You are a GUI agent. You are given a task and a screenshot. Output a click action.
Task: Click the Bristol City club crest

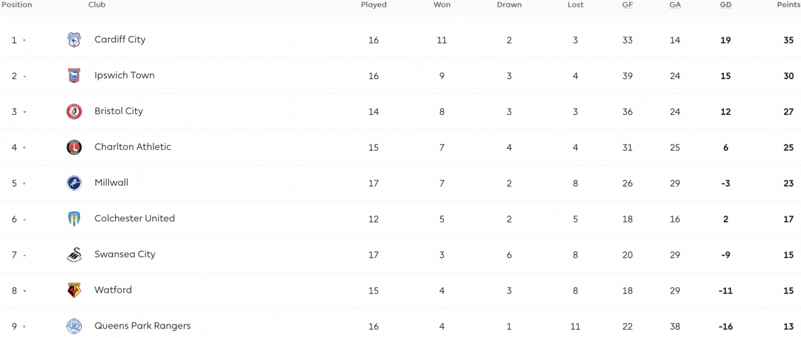74,112
